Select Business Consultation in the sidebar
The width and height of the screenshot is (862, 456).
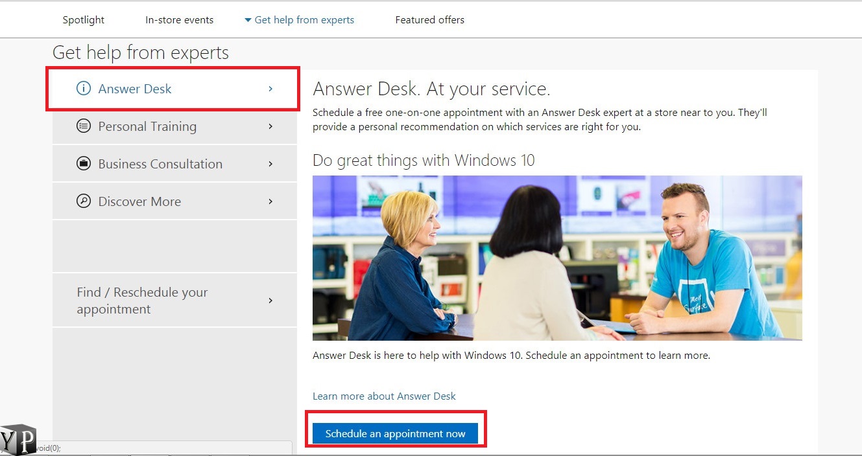(x=174, y=164)
